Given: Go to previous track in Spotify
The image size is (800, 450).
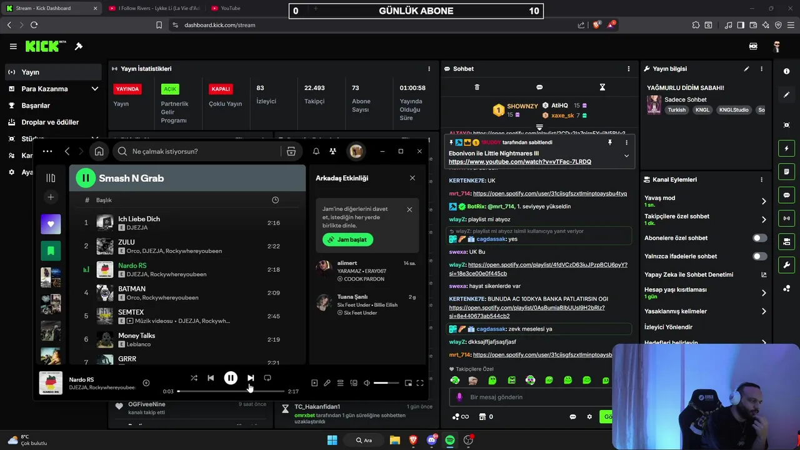Looking at the screenshot, I should 211,378.
